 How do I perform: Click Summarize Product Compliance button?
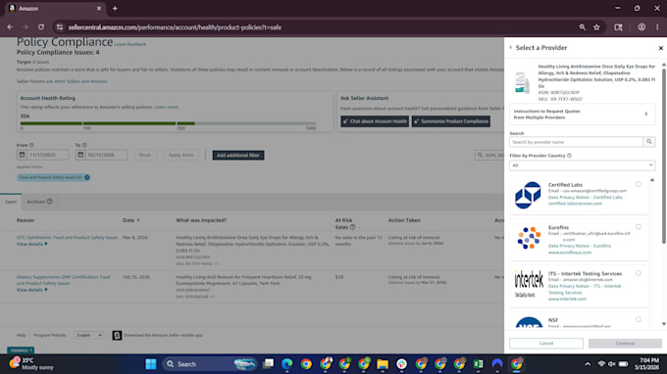click(x=451, y=121)
